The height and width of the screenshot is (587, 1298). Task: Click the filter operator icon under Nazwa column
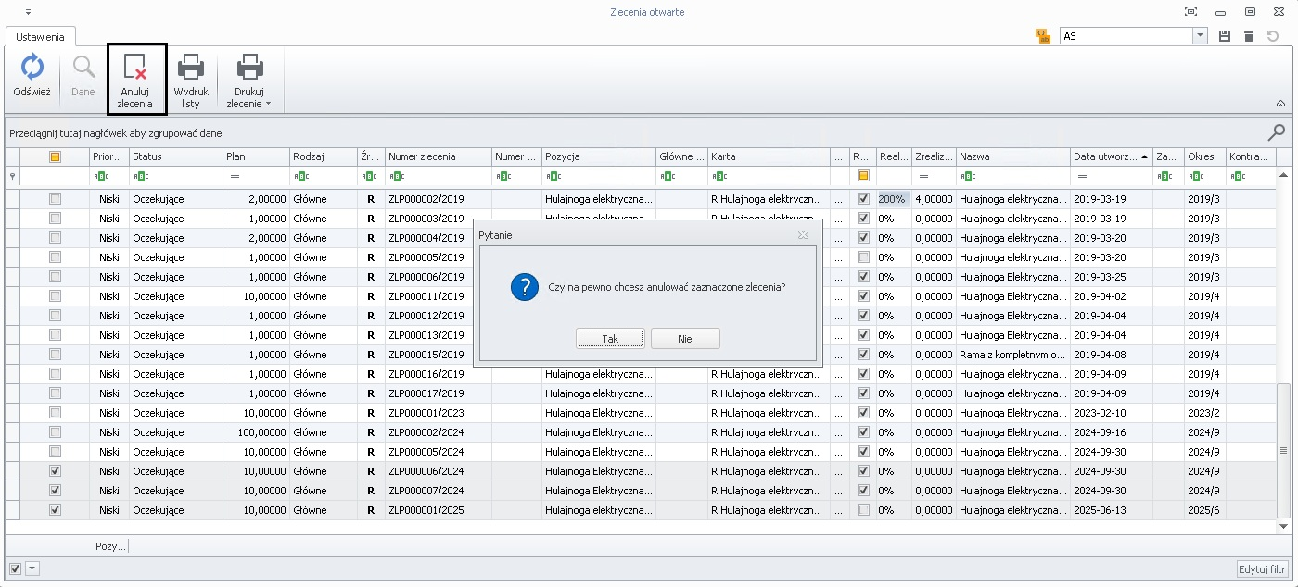[968, 176]
